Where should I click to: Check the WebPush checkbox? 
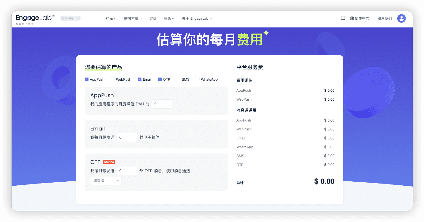click(113, 79)
